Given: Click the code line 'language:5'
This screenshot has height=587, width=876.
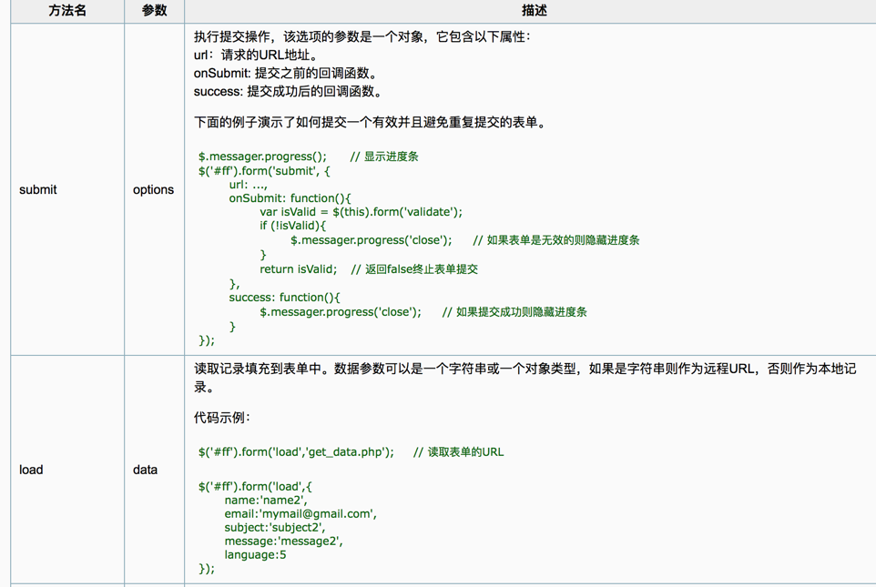Looking at the screenshot, I should tap(255, 554).
